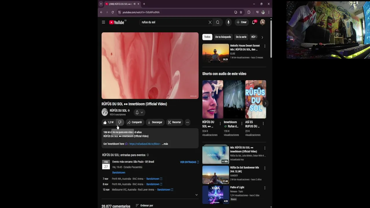Open Chrome extensions puzzle icon
370x208 pixels.
pos(249,12)
